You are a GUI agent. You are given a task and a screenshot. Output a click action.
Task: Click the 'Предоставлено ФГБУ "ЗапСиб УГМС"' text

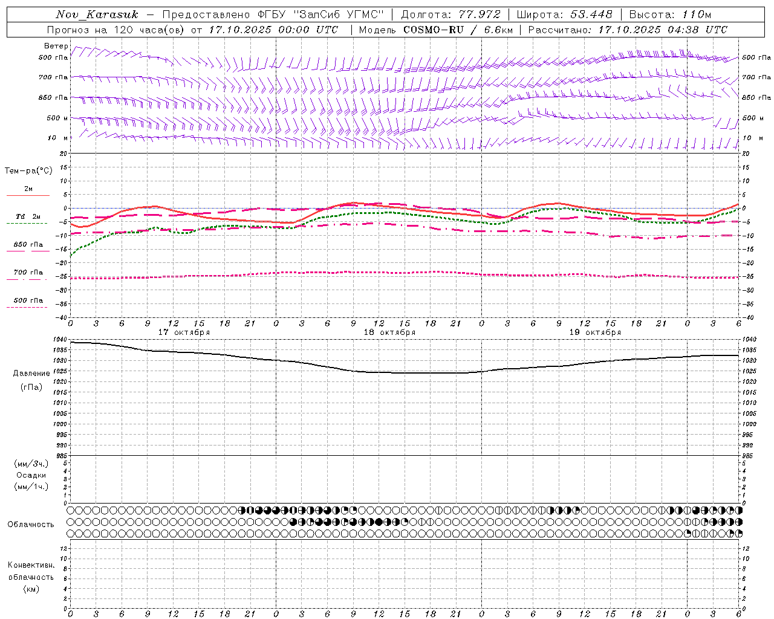click(x=273, y=15)
